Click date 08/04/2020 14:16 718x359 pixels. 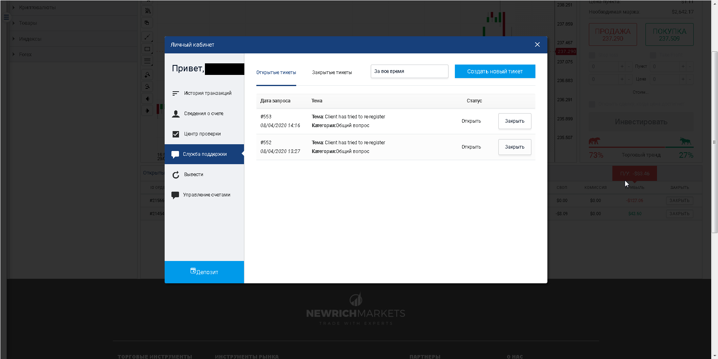pos(280,126)
